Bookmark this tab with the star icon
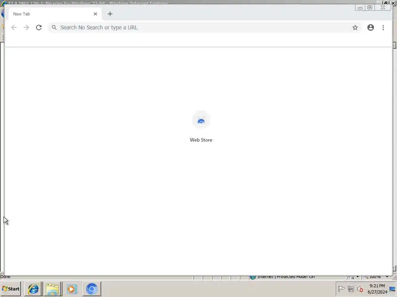Screen dimensions: 397x297 tap(355, 27)
